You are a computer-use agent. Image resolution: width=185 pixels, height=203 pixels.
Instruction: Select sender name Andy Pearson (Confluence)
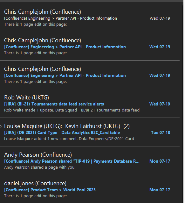pyautogui.click(x=38, y=155)
